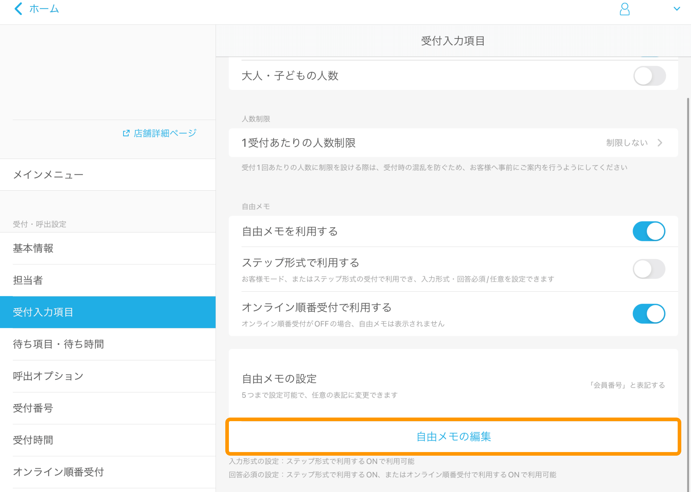Open the オンライン順番受付 menu item
The image size is (691, 492).
pyautogui.click(x=108, y=472)
